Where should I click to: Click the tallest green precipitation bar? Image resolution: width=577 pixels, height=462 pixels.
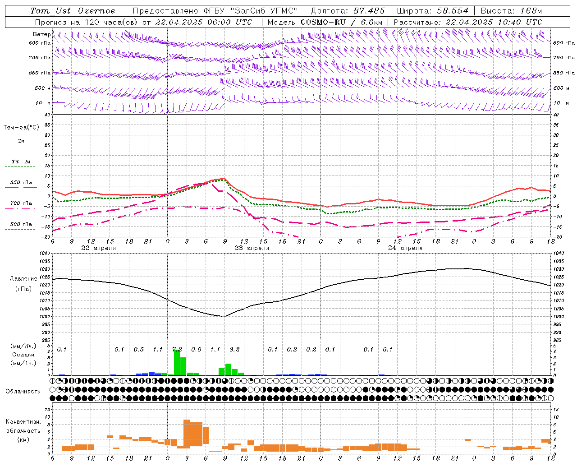(177, 362)
